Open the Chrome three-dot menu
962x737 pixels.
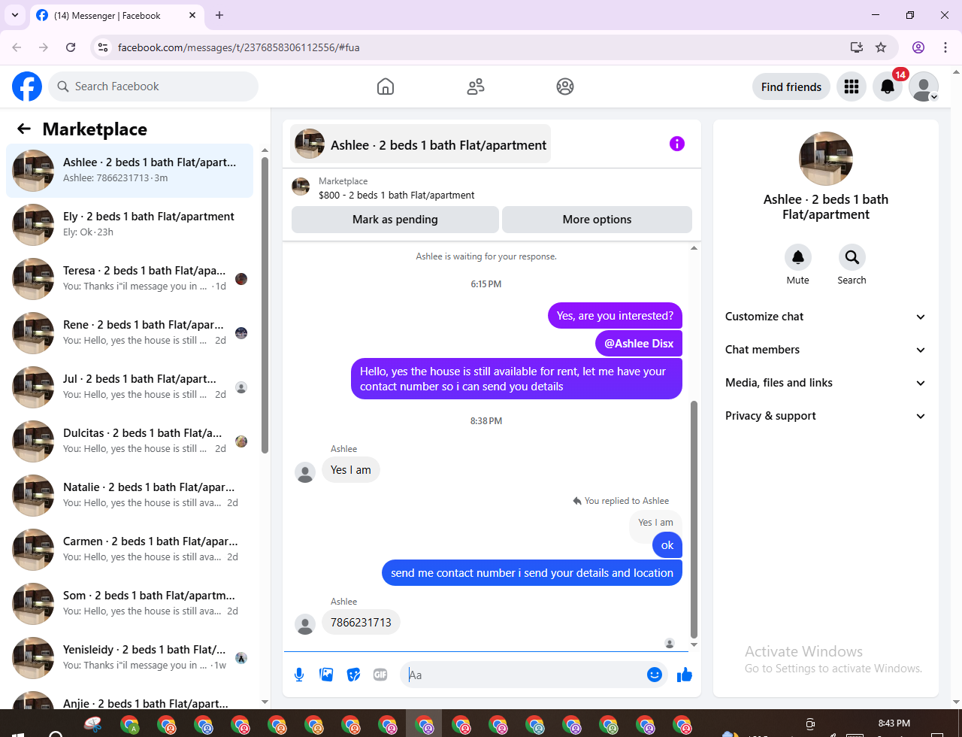pyautogui.click(x=945, y=47)
